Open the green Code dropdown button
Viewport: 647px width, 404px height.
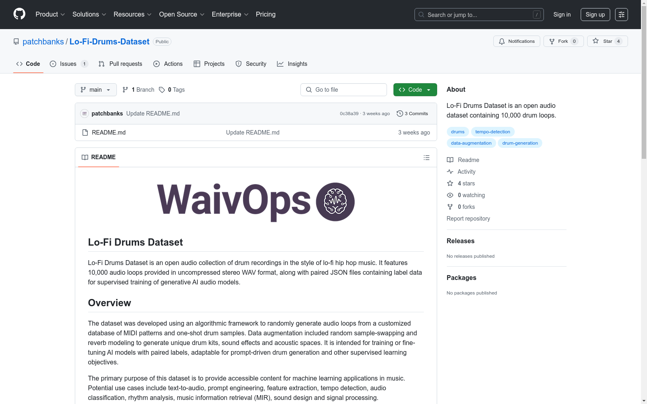tap(415, 90)
